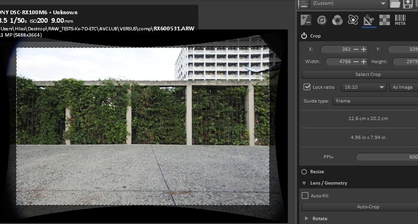Image resolution: width=418 pixels, height=224 pixels.
Task: Uncheck the Lock ratio checkbox
Action: point(307,87)
